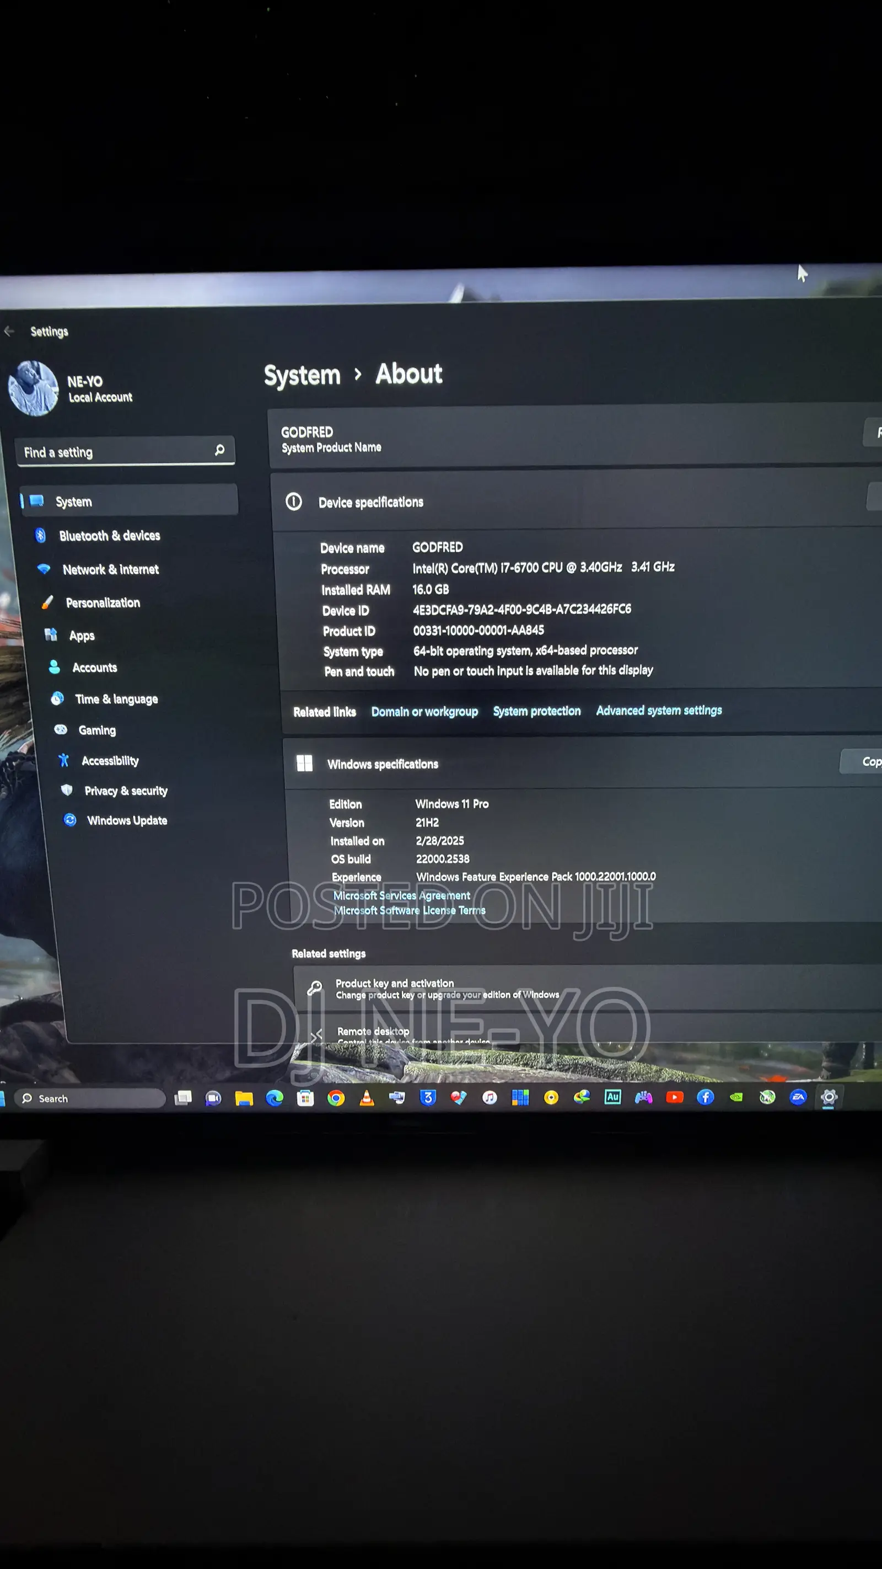
Task: Open Microsoft Software License Terms link
Action: (410, 910)
